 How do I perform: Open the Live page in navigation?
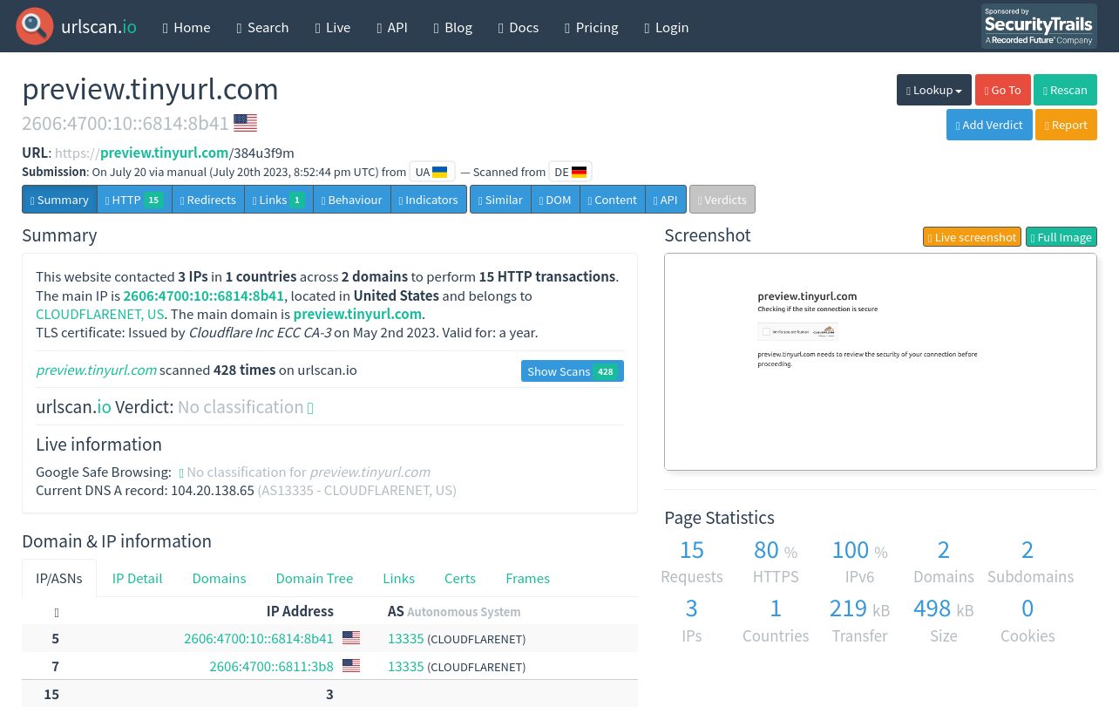[x=333, y=27]
